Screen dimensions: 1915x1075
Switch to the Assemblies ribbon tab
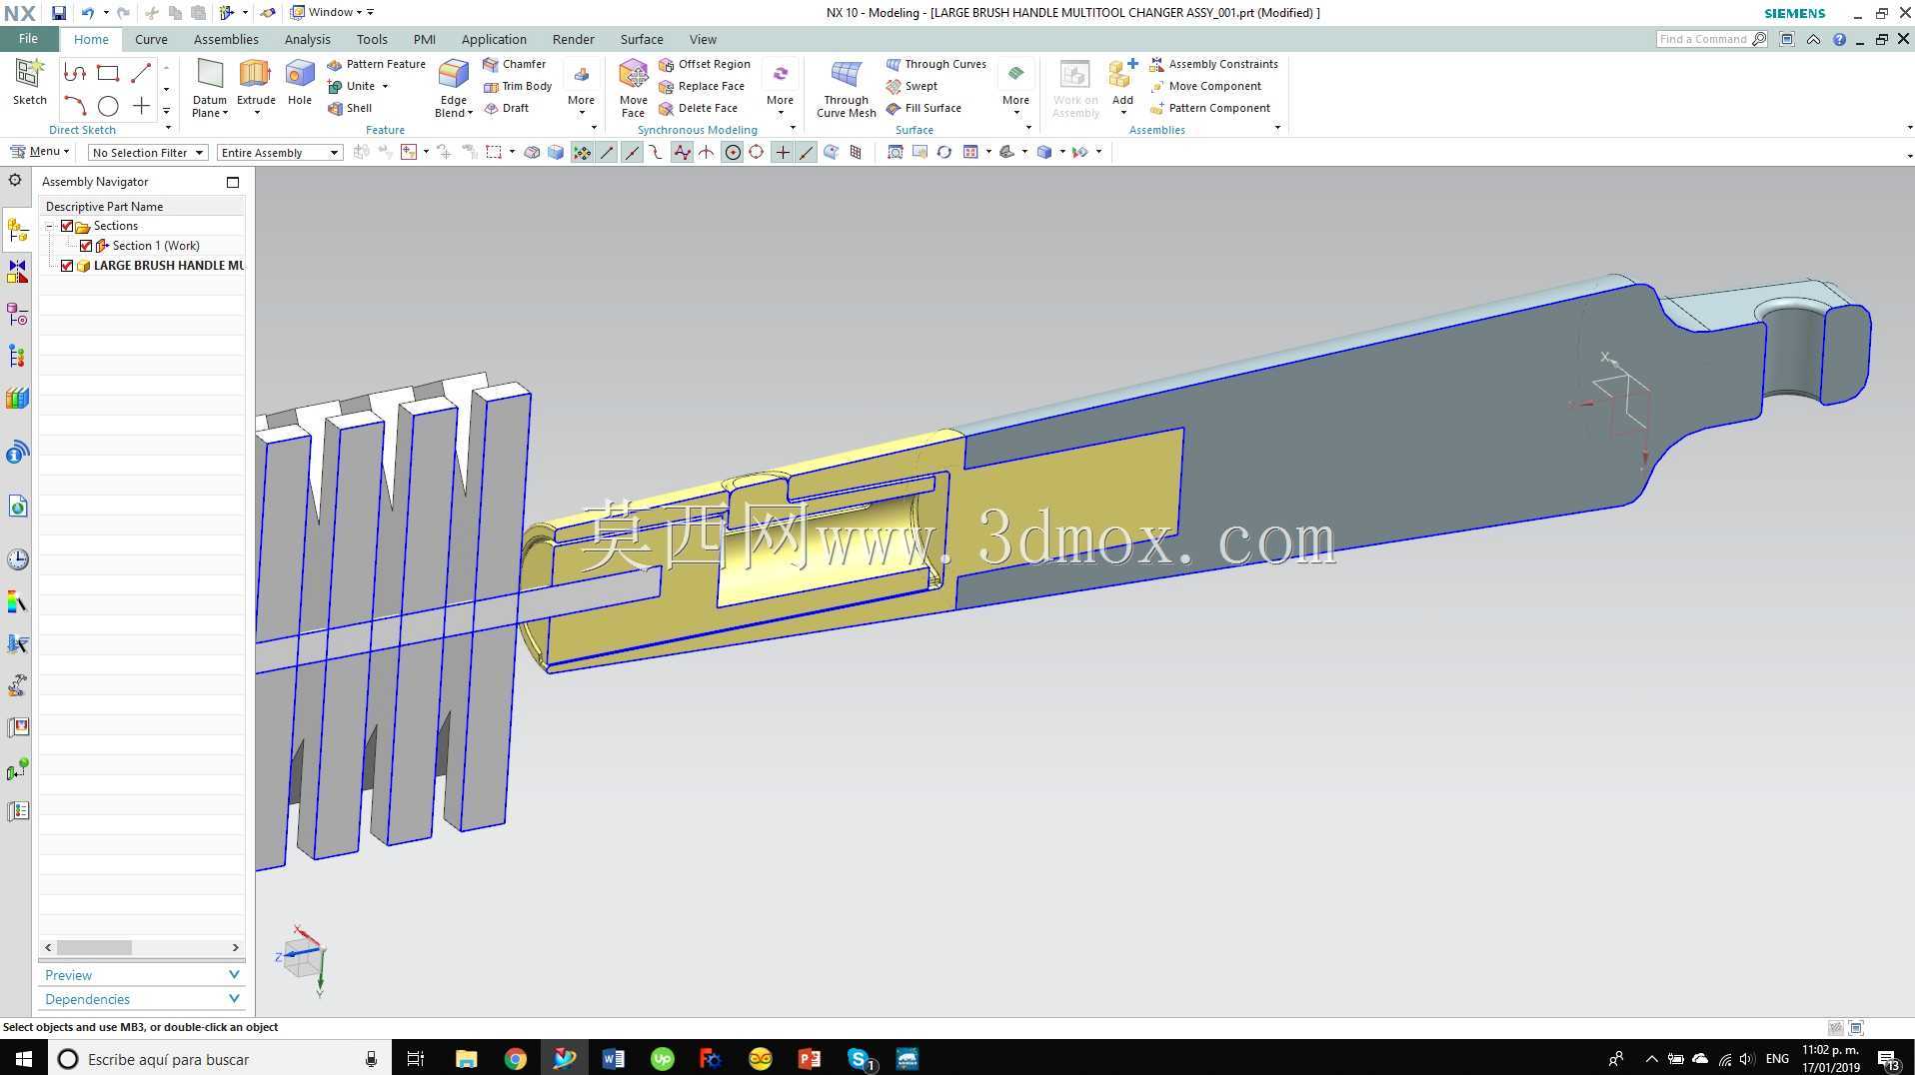(226, 39)
